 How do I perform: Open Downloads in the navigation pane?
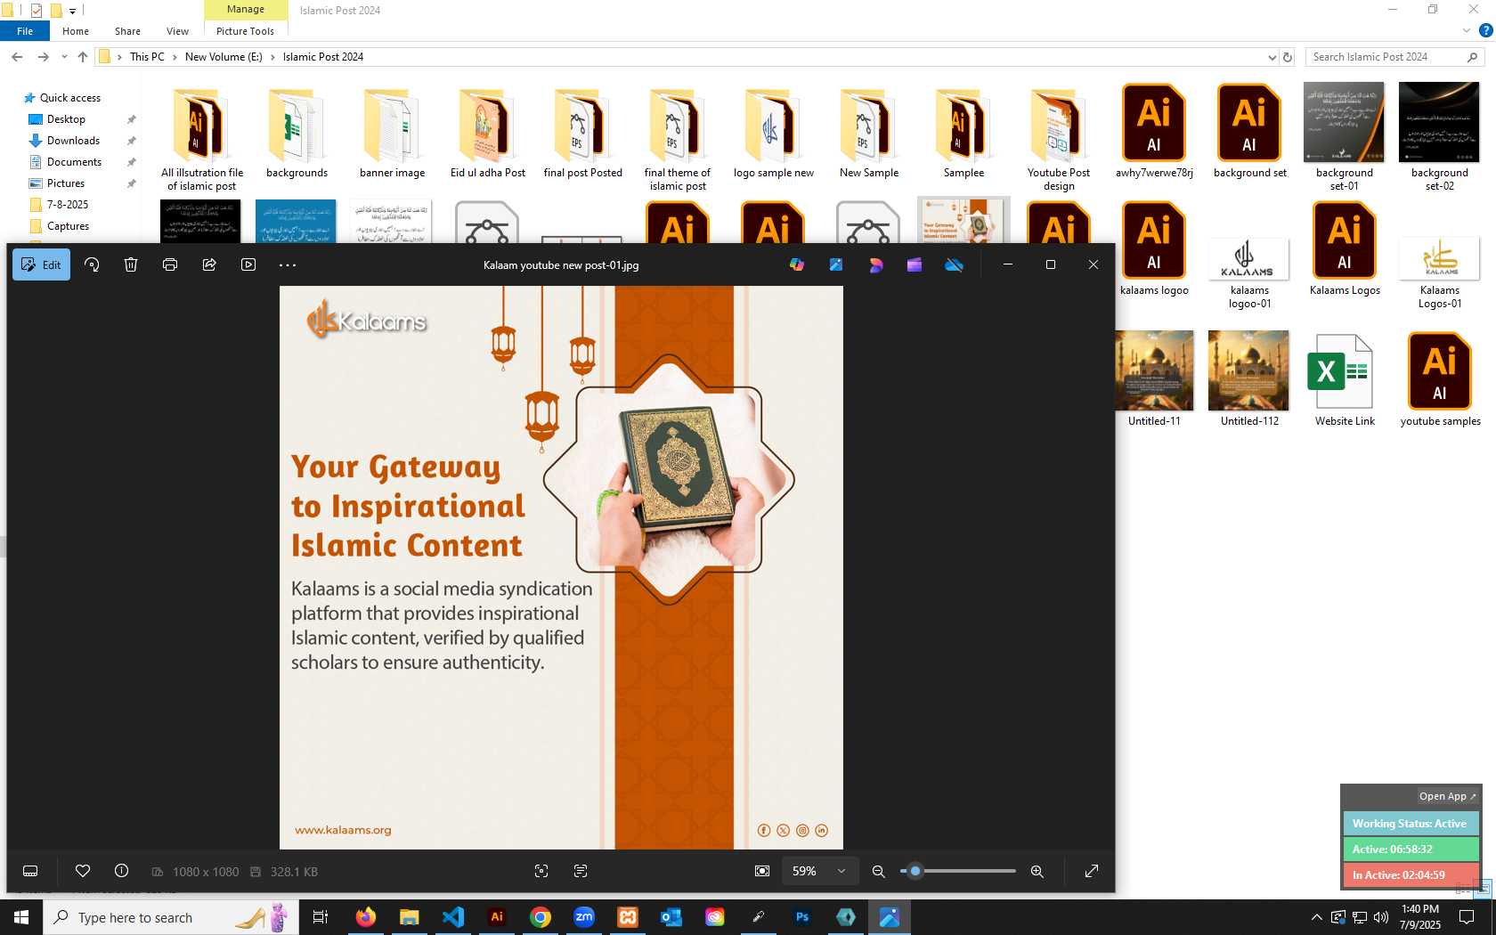[x=73, y=141]
